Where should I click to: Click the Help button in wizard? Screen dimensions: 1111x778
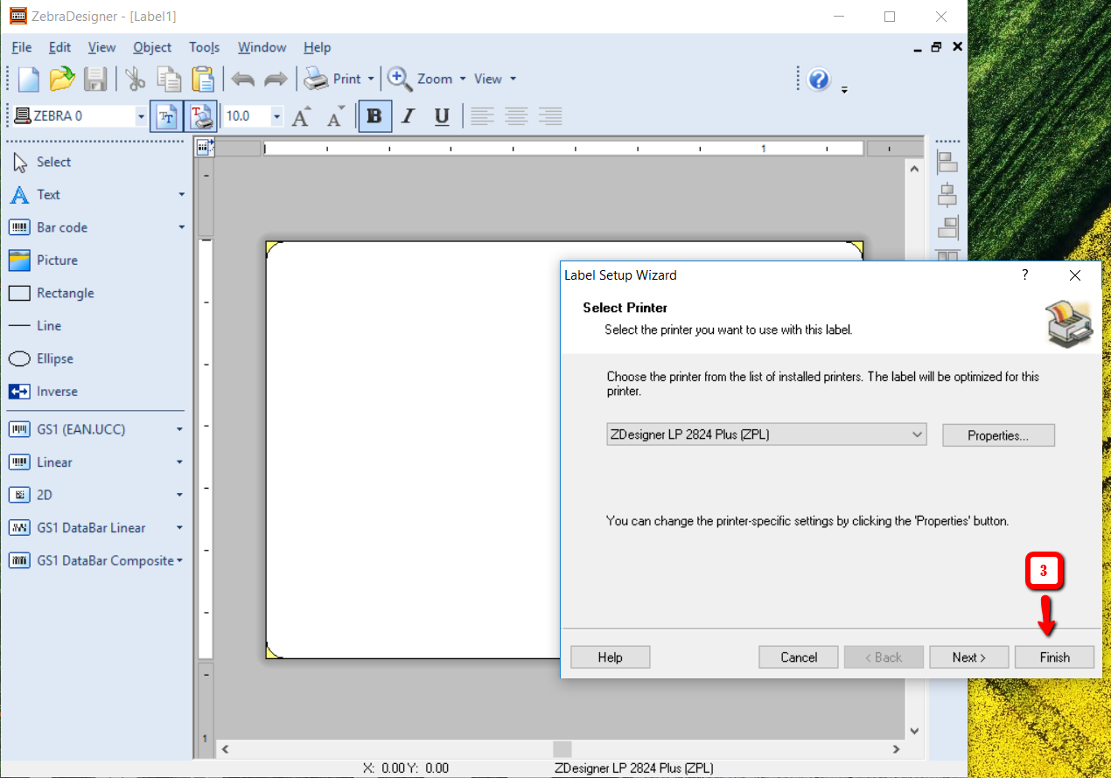[x=610, y=657]
